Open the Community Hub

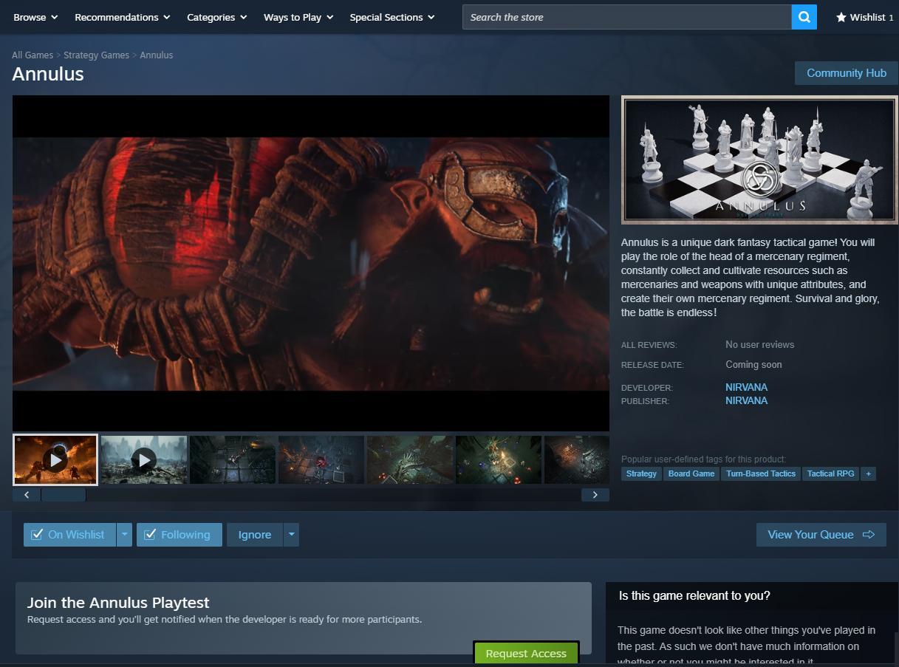pos(846,73)
